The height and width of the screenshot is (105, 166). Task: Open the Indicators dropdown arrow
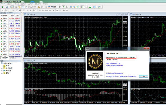[92, 7]
